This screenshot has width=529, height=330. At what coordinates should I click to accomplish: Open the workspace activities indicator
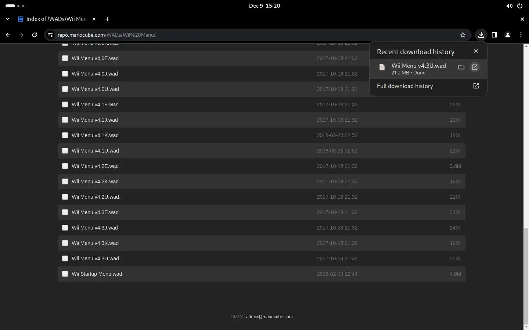click(x=15, y=6)
